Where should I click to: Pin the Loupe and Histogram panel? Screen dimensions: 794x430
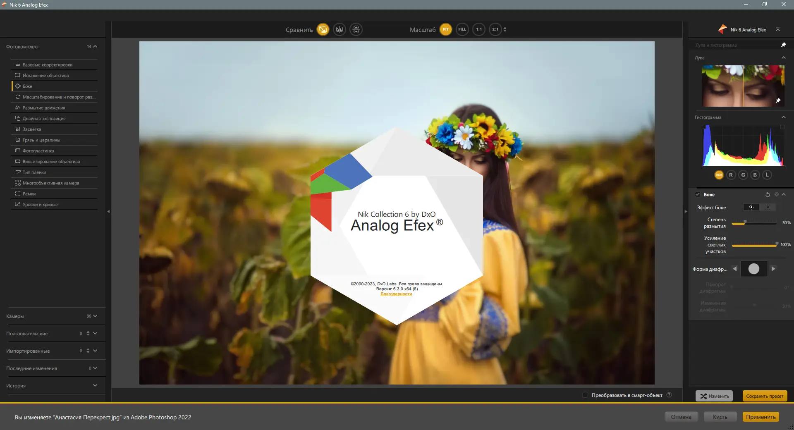pyautogui.click(x=783, y=45)
